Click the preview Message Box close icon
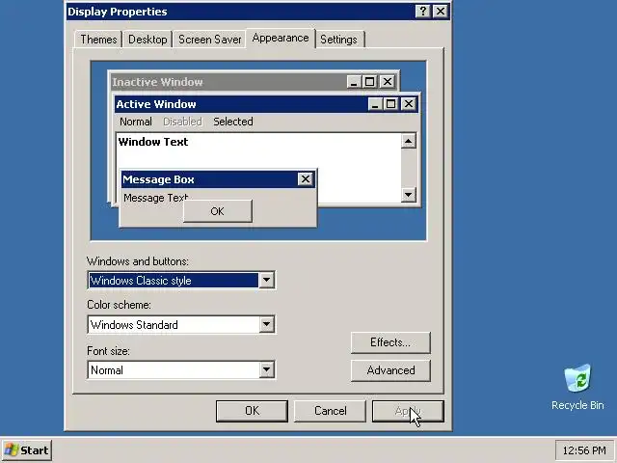This screenshot has height=463, width=617. click(x=306, y=179)
